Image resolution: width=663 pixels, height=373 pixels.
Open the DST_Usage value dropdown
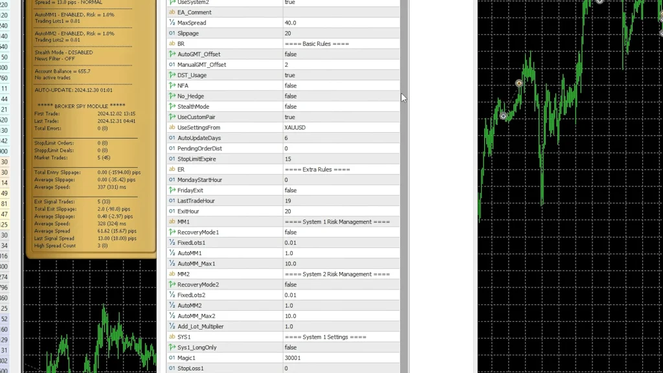click(x=341, y=75)
